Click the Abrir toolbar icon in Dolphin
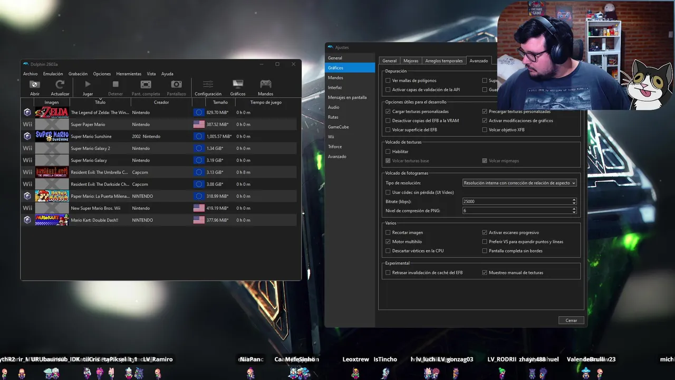675x380 pixels. tap(35, 84)
